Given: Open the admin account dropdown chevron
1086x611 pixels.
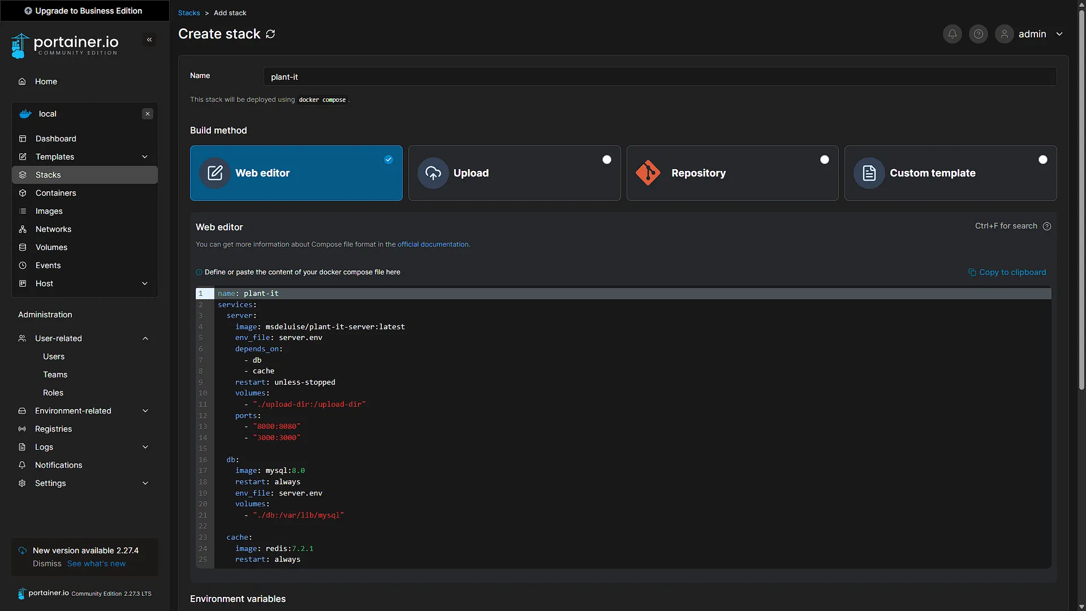Looking at the screenshot, I should [x=1059, y=34].
